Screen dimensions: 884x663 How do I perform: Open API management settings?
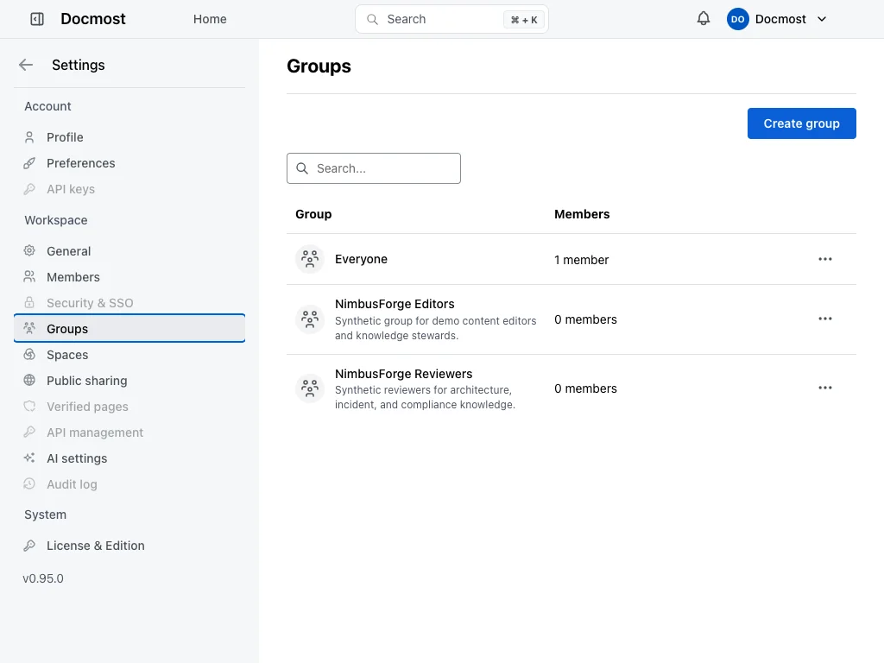(x=129, y=433)
